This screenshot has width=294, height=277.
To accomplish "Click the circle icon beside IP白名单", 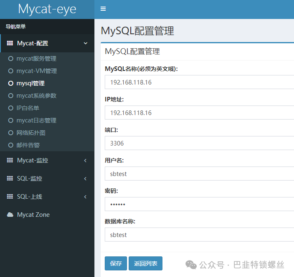I will (x=11, y=108).
